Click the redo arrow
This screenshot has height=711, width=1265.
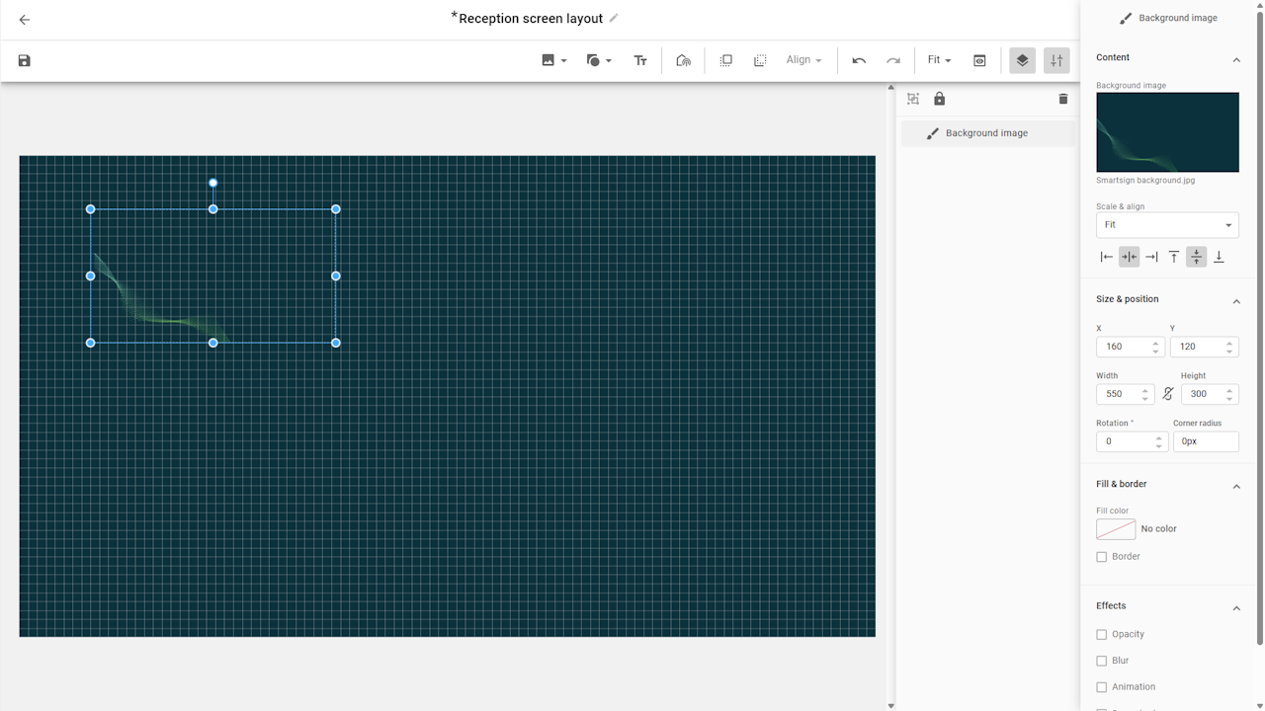point(893,61)
